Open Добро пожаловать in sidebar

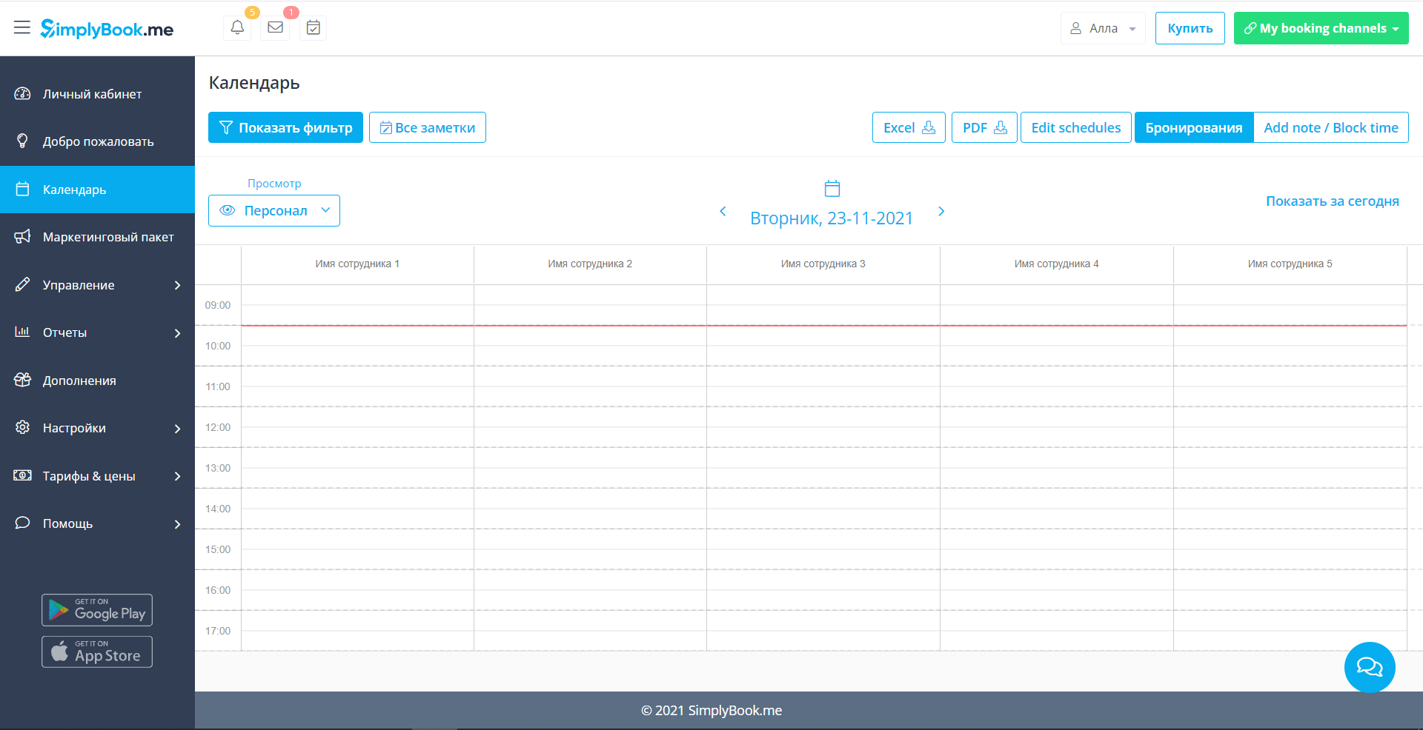point(97,141)
